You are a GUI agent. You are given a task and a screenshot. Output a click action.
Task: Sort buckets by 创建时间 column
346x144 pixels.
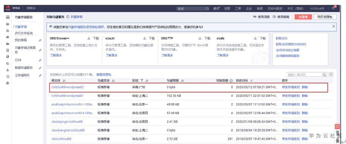(251, 81)
